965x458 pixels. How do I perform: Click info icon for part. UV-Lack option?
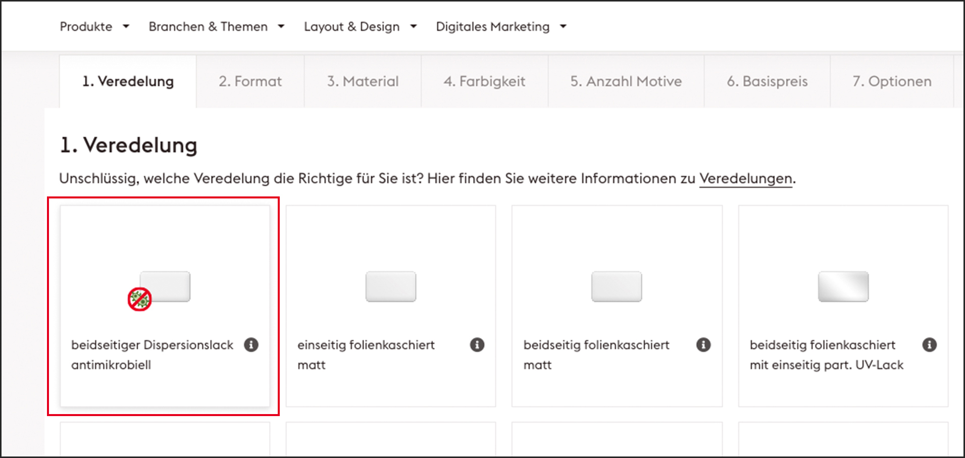pyautogui.click(x=929, y=344)
